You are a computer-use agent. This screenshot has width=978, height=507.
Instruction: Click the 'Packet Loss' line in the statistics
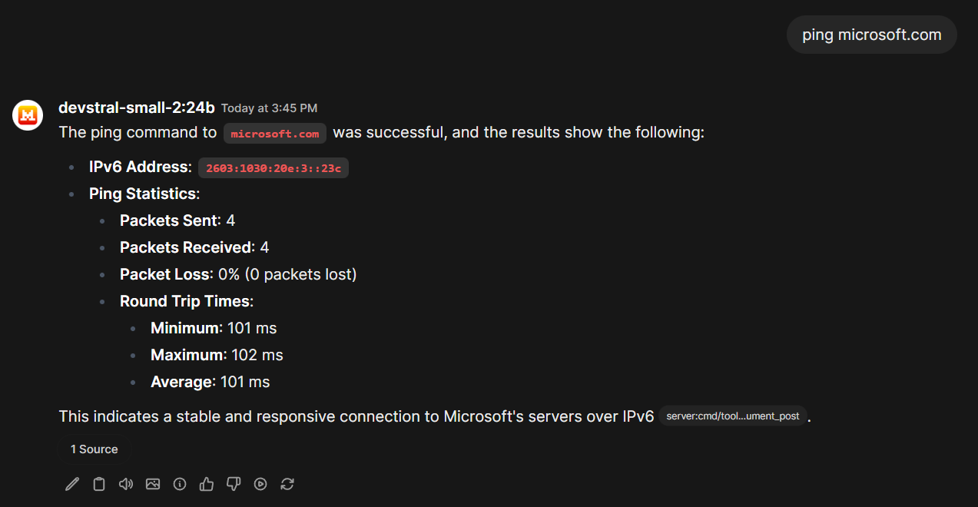pyautogui.click(x=238, y=274)
